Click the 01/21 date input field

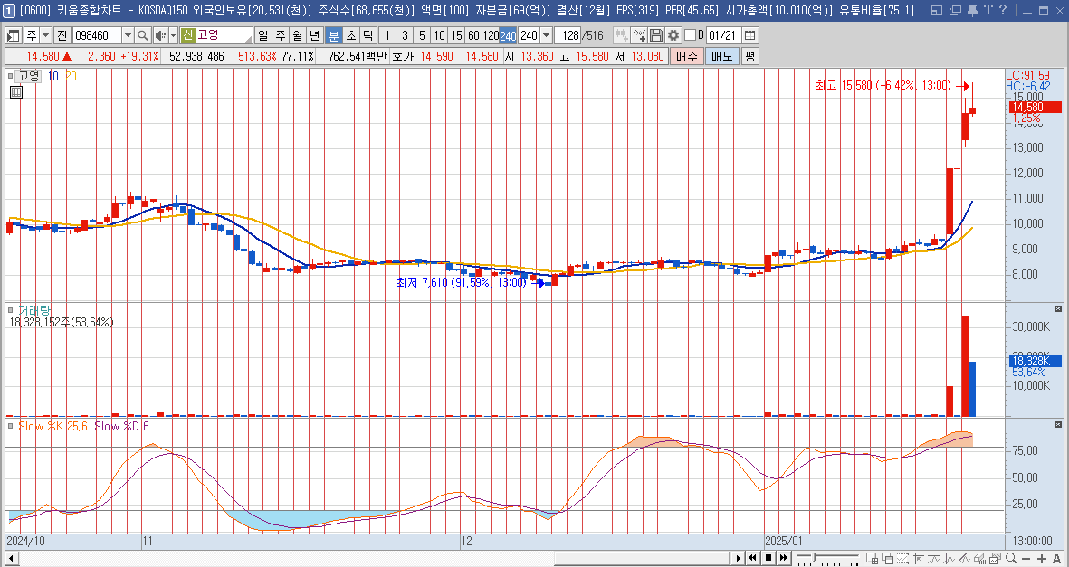(x=723, y=35)
